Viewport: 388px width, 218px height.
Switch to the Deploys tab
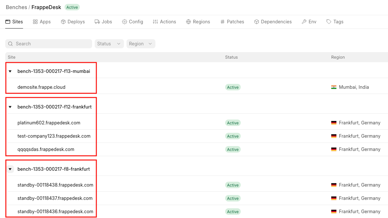(x=73, y=22)
